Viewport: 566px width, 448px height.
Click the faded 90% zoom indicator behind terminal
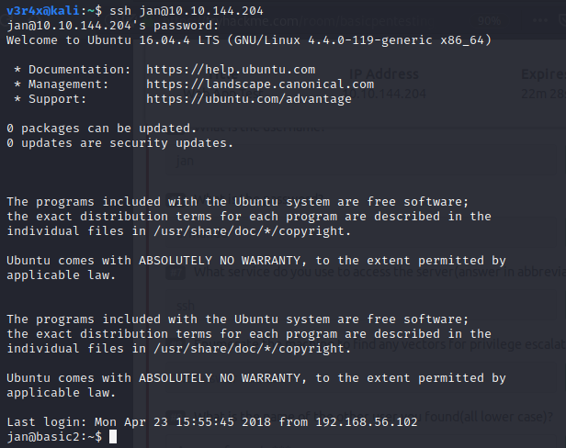tap(489, 21)
